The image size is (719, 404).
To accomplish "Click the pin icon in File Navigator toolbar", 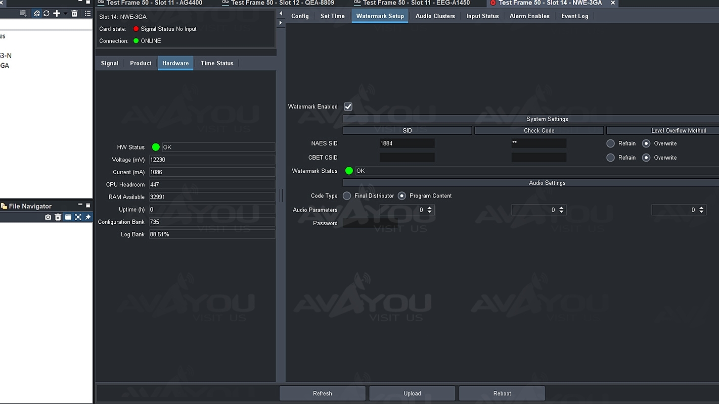I will pos(88,217).
